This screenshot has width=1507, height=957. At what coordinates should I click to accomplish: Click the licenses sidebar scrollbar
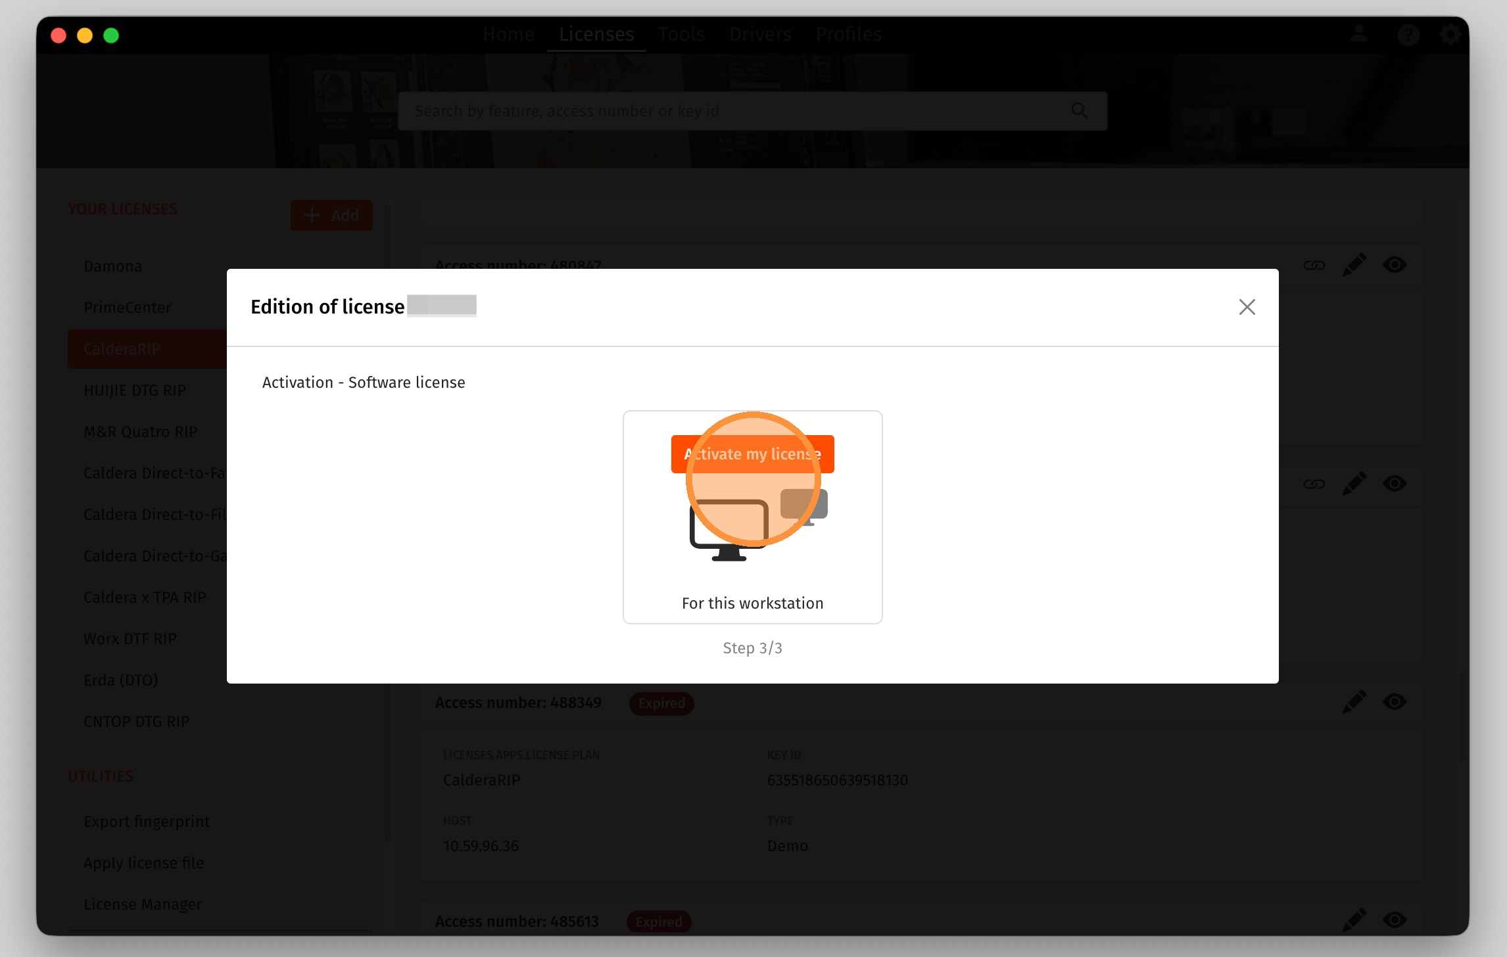coord(388,523)
